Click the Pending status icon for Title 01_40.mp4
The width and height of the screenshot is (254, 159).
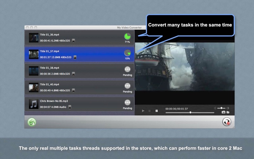click(127, 86)
